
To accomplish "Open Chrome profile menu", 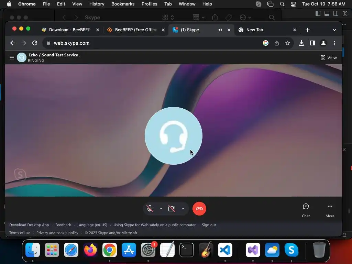I will pyautogui.click(x=323, y=43).
